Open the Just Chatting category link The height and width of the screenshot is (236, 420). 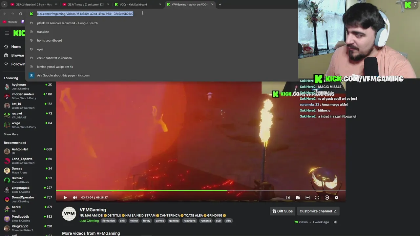click(x=89, y=221)
